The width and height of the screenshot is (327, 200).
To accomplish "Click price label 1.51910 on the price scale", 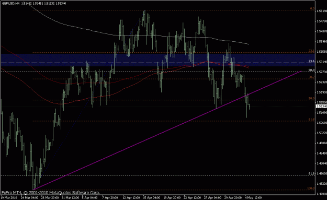I will [322, 92].
